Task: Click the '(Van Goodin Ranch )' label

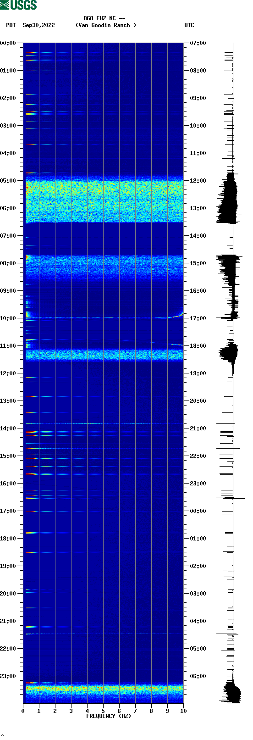Action: click(x=106, y=25)
